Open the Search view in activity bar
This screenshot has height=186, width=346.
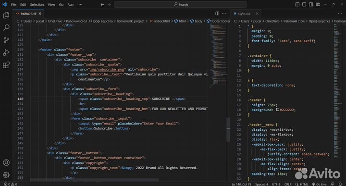(6, 27)
